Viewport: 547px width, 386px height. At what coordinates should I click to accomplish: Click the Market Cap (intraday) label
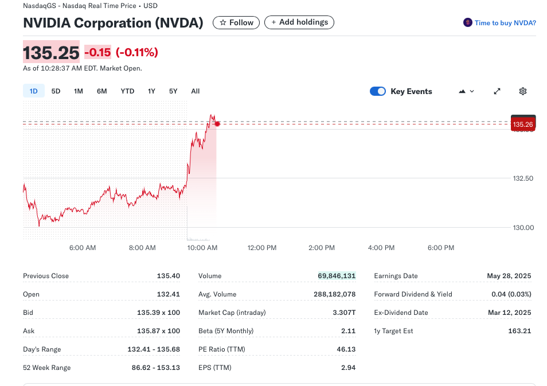[232, 313]
